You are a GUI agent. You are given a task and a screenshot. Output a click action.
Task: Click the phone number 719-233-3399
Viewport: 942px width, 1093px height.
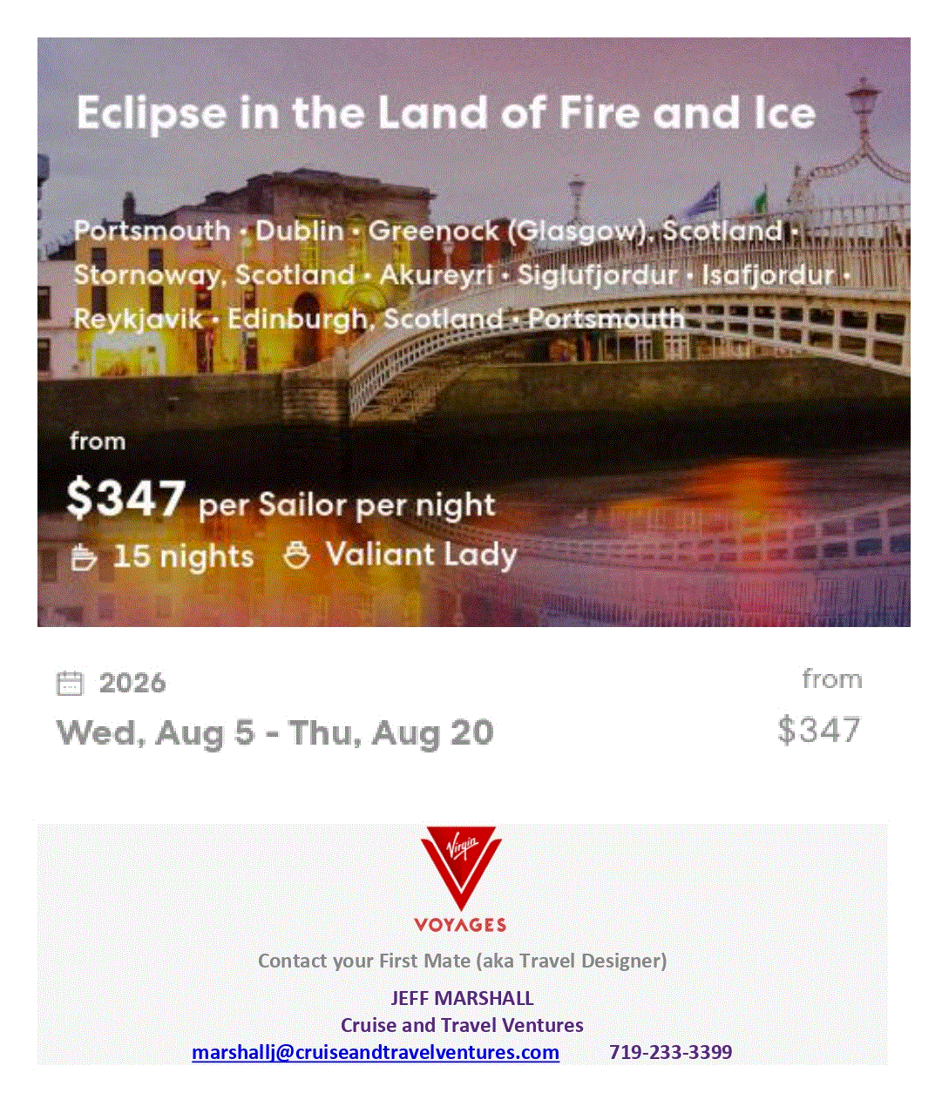pos(671,1052)
